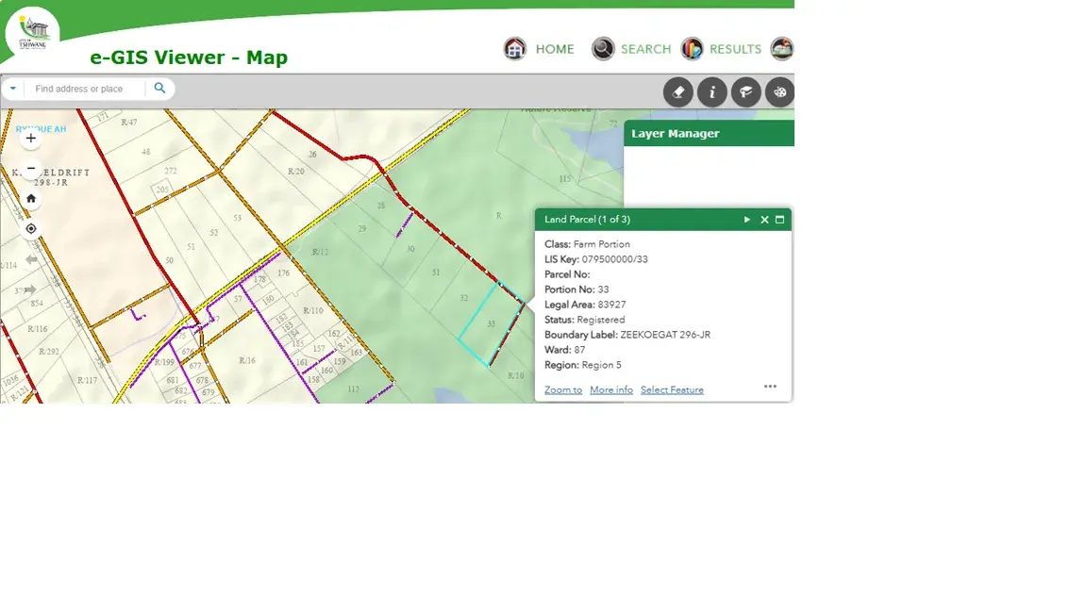This screenshot has width=1087, height=611.
Task: Select the eraser clear tool
Action: (677, 92)
